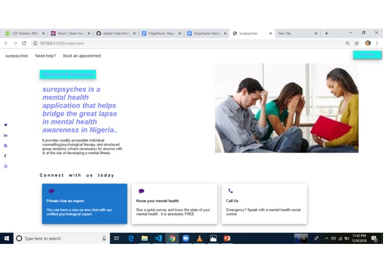Close the surepsyches tab

271,34
